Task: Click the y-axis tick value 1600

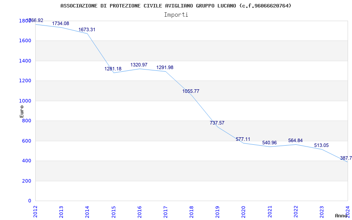Action: click(x=25, y=41)
